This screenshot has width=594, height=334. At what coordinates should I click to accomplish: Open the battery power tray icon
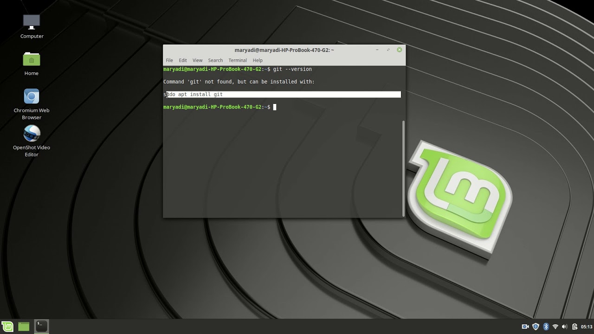coord(575,327)
